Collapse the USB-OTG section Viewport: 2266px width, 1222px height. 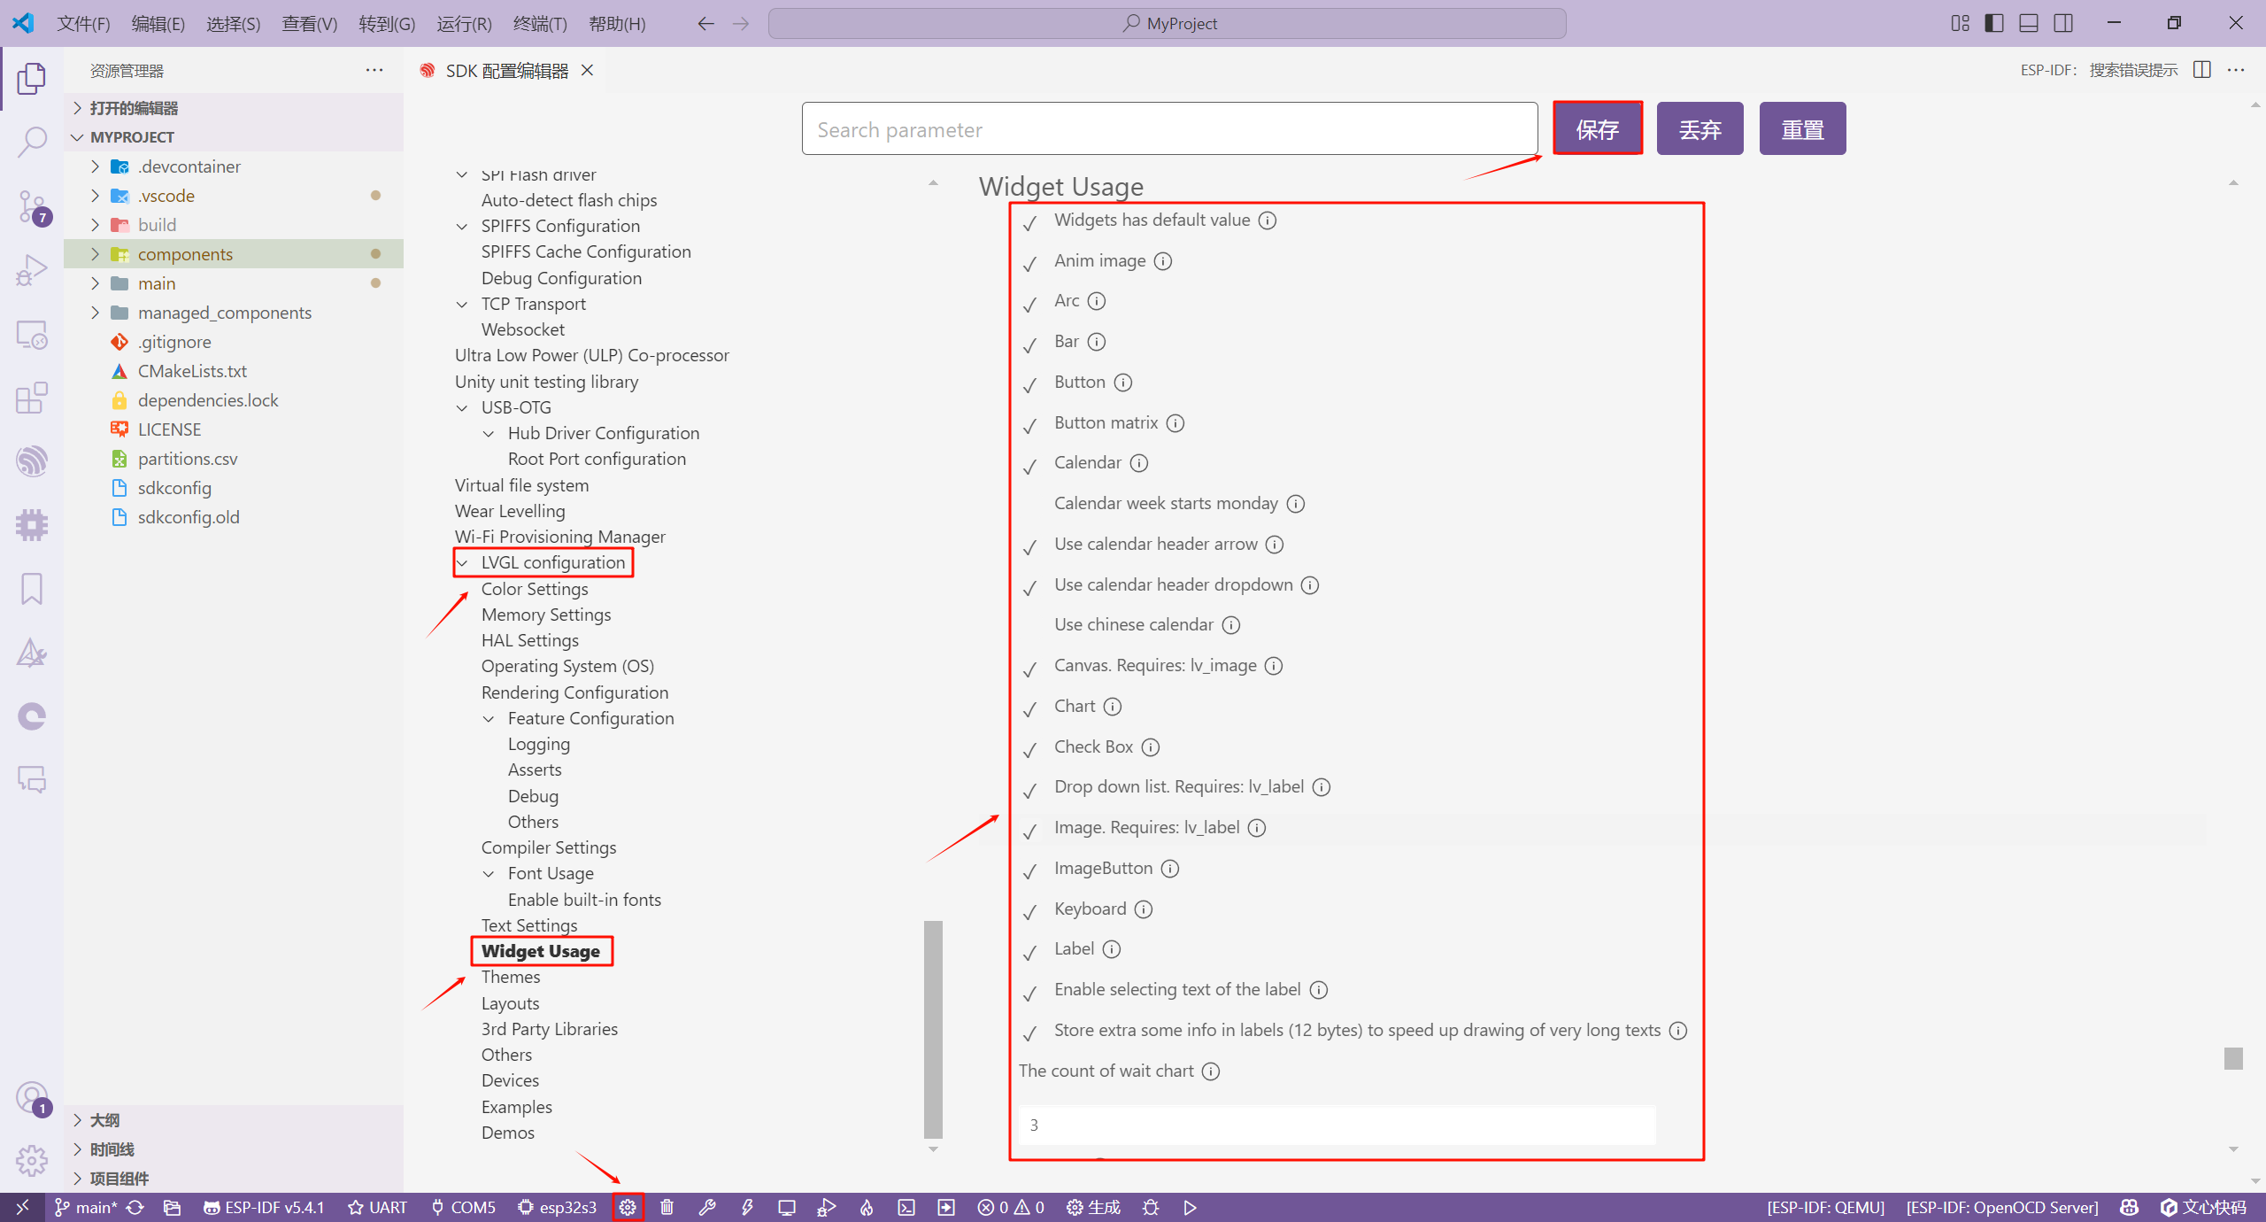(x=462, y=408)
